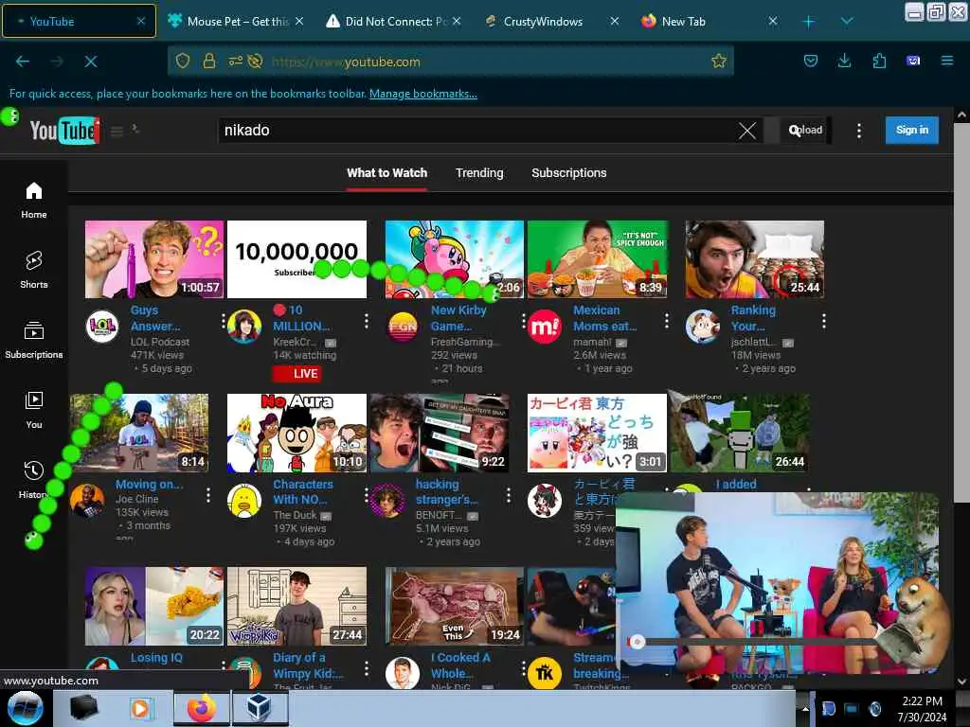Open Firefox from the taskbar
Screen dimensions: 970x727
pyautogui.click(x=202, y=708)
